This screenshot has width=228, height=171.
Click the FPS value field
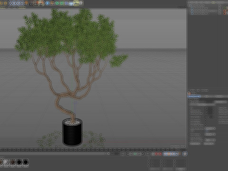(209, 108)
